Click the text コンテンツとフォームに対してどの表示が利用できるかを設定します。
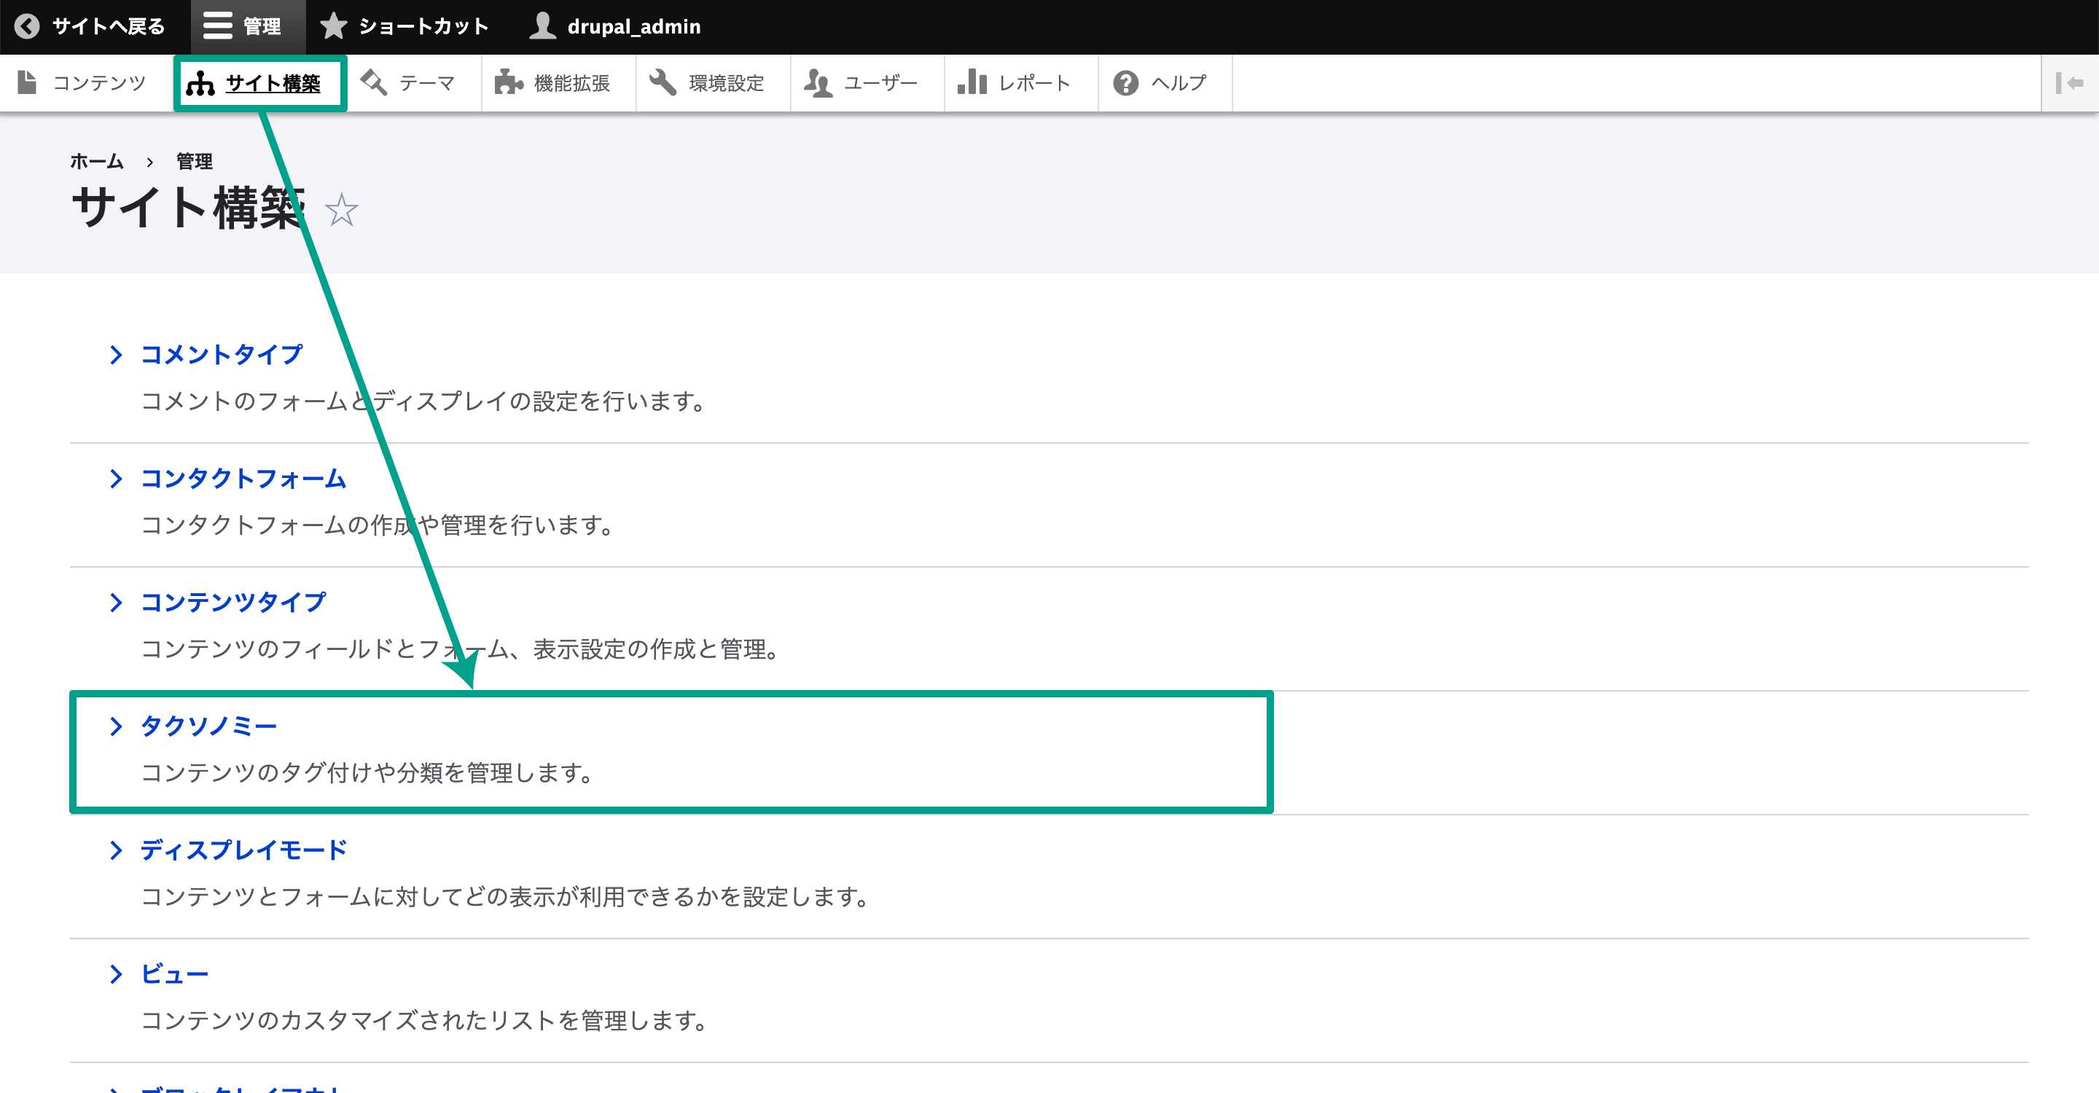This screenshot has width=2099, height=1093. tap(505, 897)
